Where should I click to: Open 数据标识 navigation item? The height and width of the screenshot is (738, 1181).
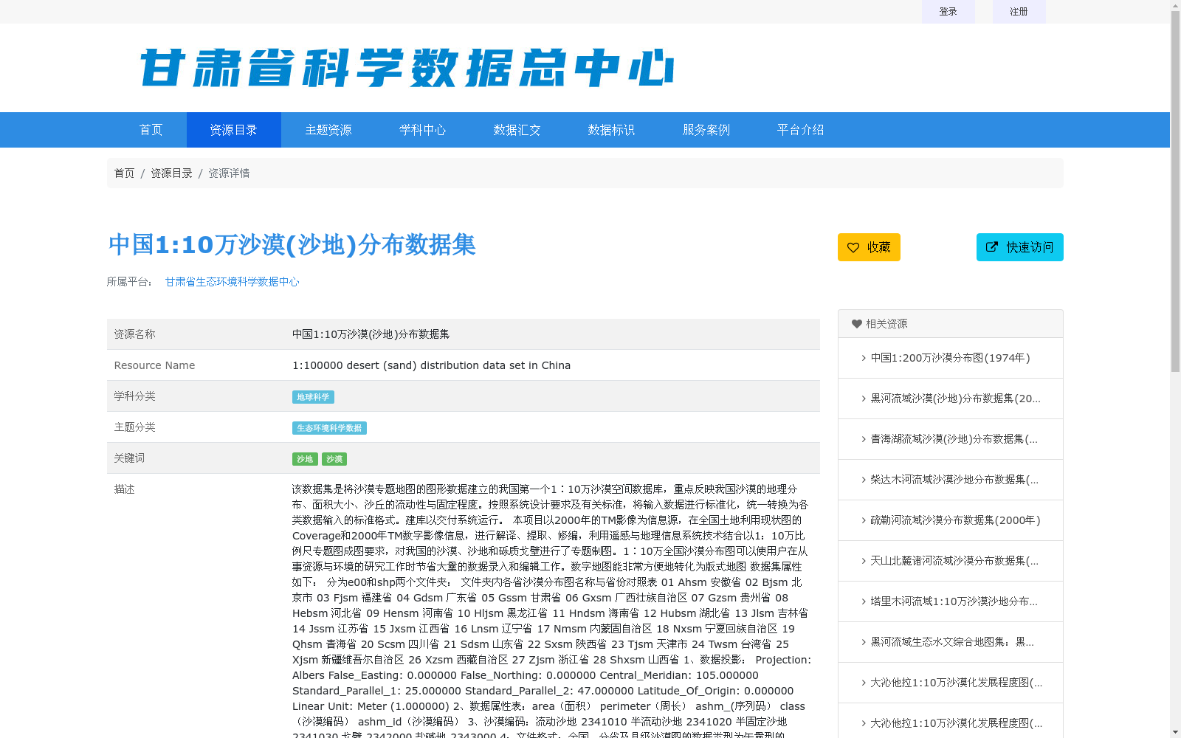(612, 130)
